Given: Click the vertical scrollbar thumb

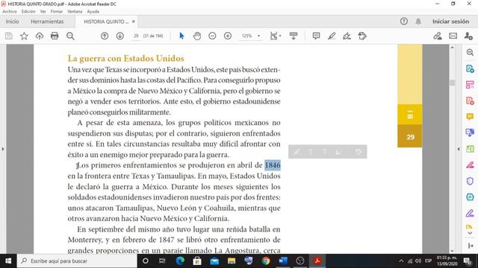Looking at the screenshot, I should point(453,83).
